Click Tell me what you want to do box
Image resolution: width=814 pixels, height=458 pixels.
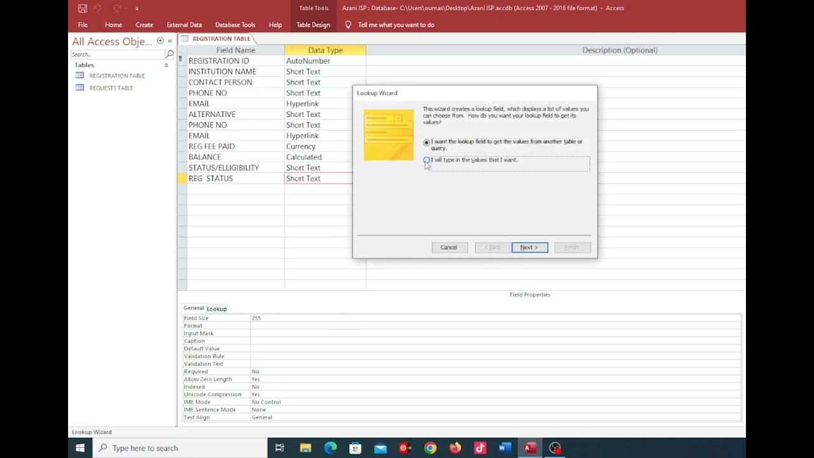(x=396, y=25)
